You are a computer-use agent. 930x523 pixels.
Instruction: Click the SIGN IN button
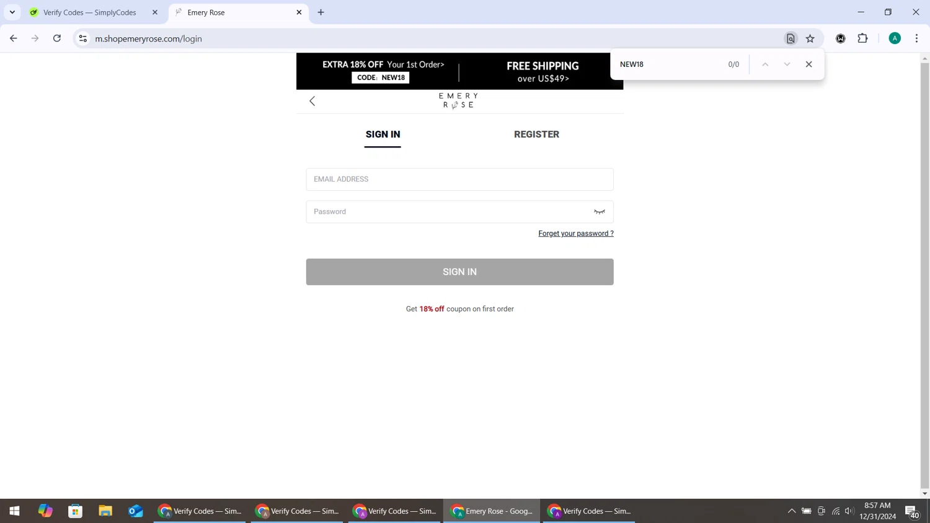[x=459, y=272]
